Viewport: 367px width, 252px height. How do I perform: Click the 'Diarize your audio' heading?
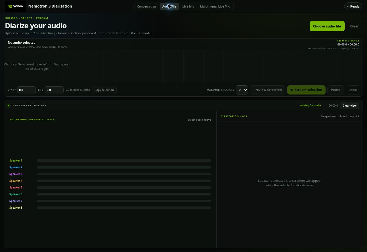[36, 26]
